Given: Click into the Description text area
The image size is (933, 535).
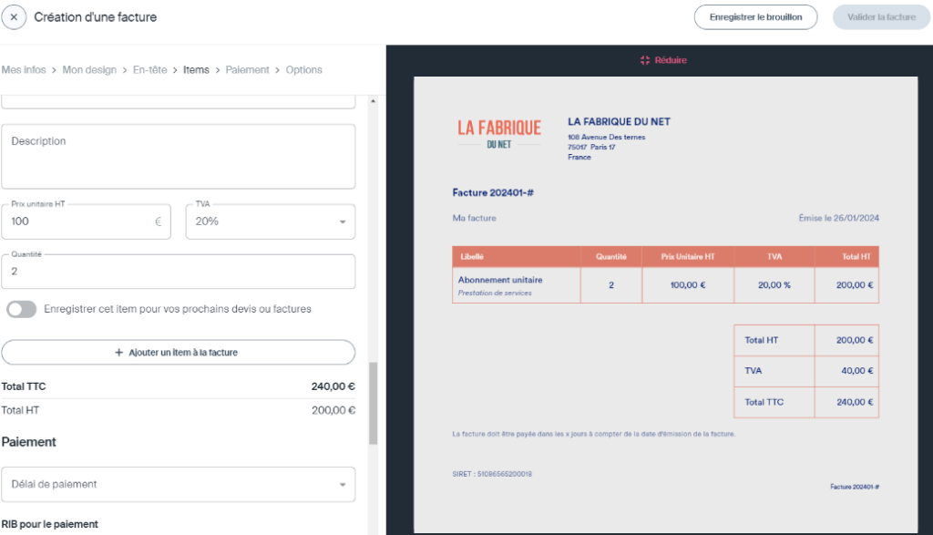Looking at the screenshot, I should click(178, 157).
